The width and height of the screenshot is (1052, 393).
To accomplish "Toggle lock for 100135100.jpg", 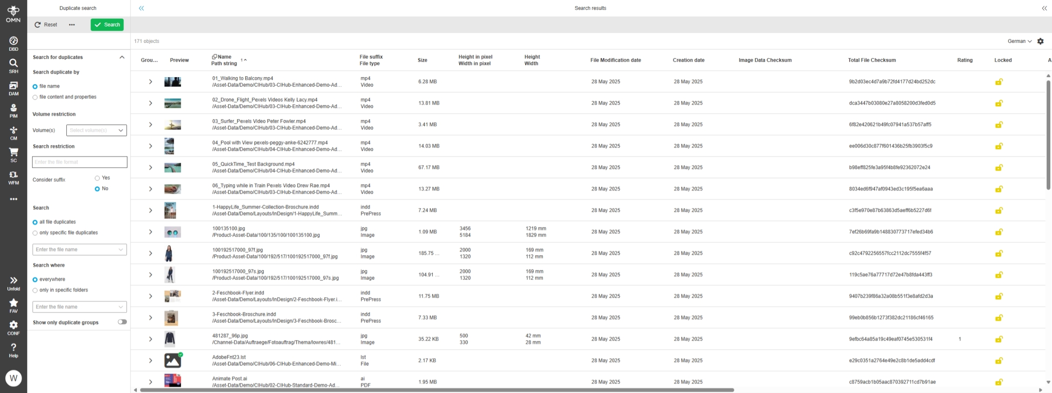I will coord(999,232).
